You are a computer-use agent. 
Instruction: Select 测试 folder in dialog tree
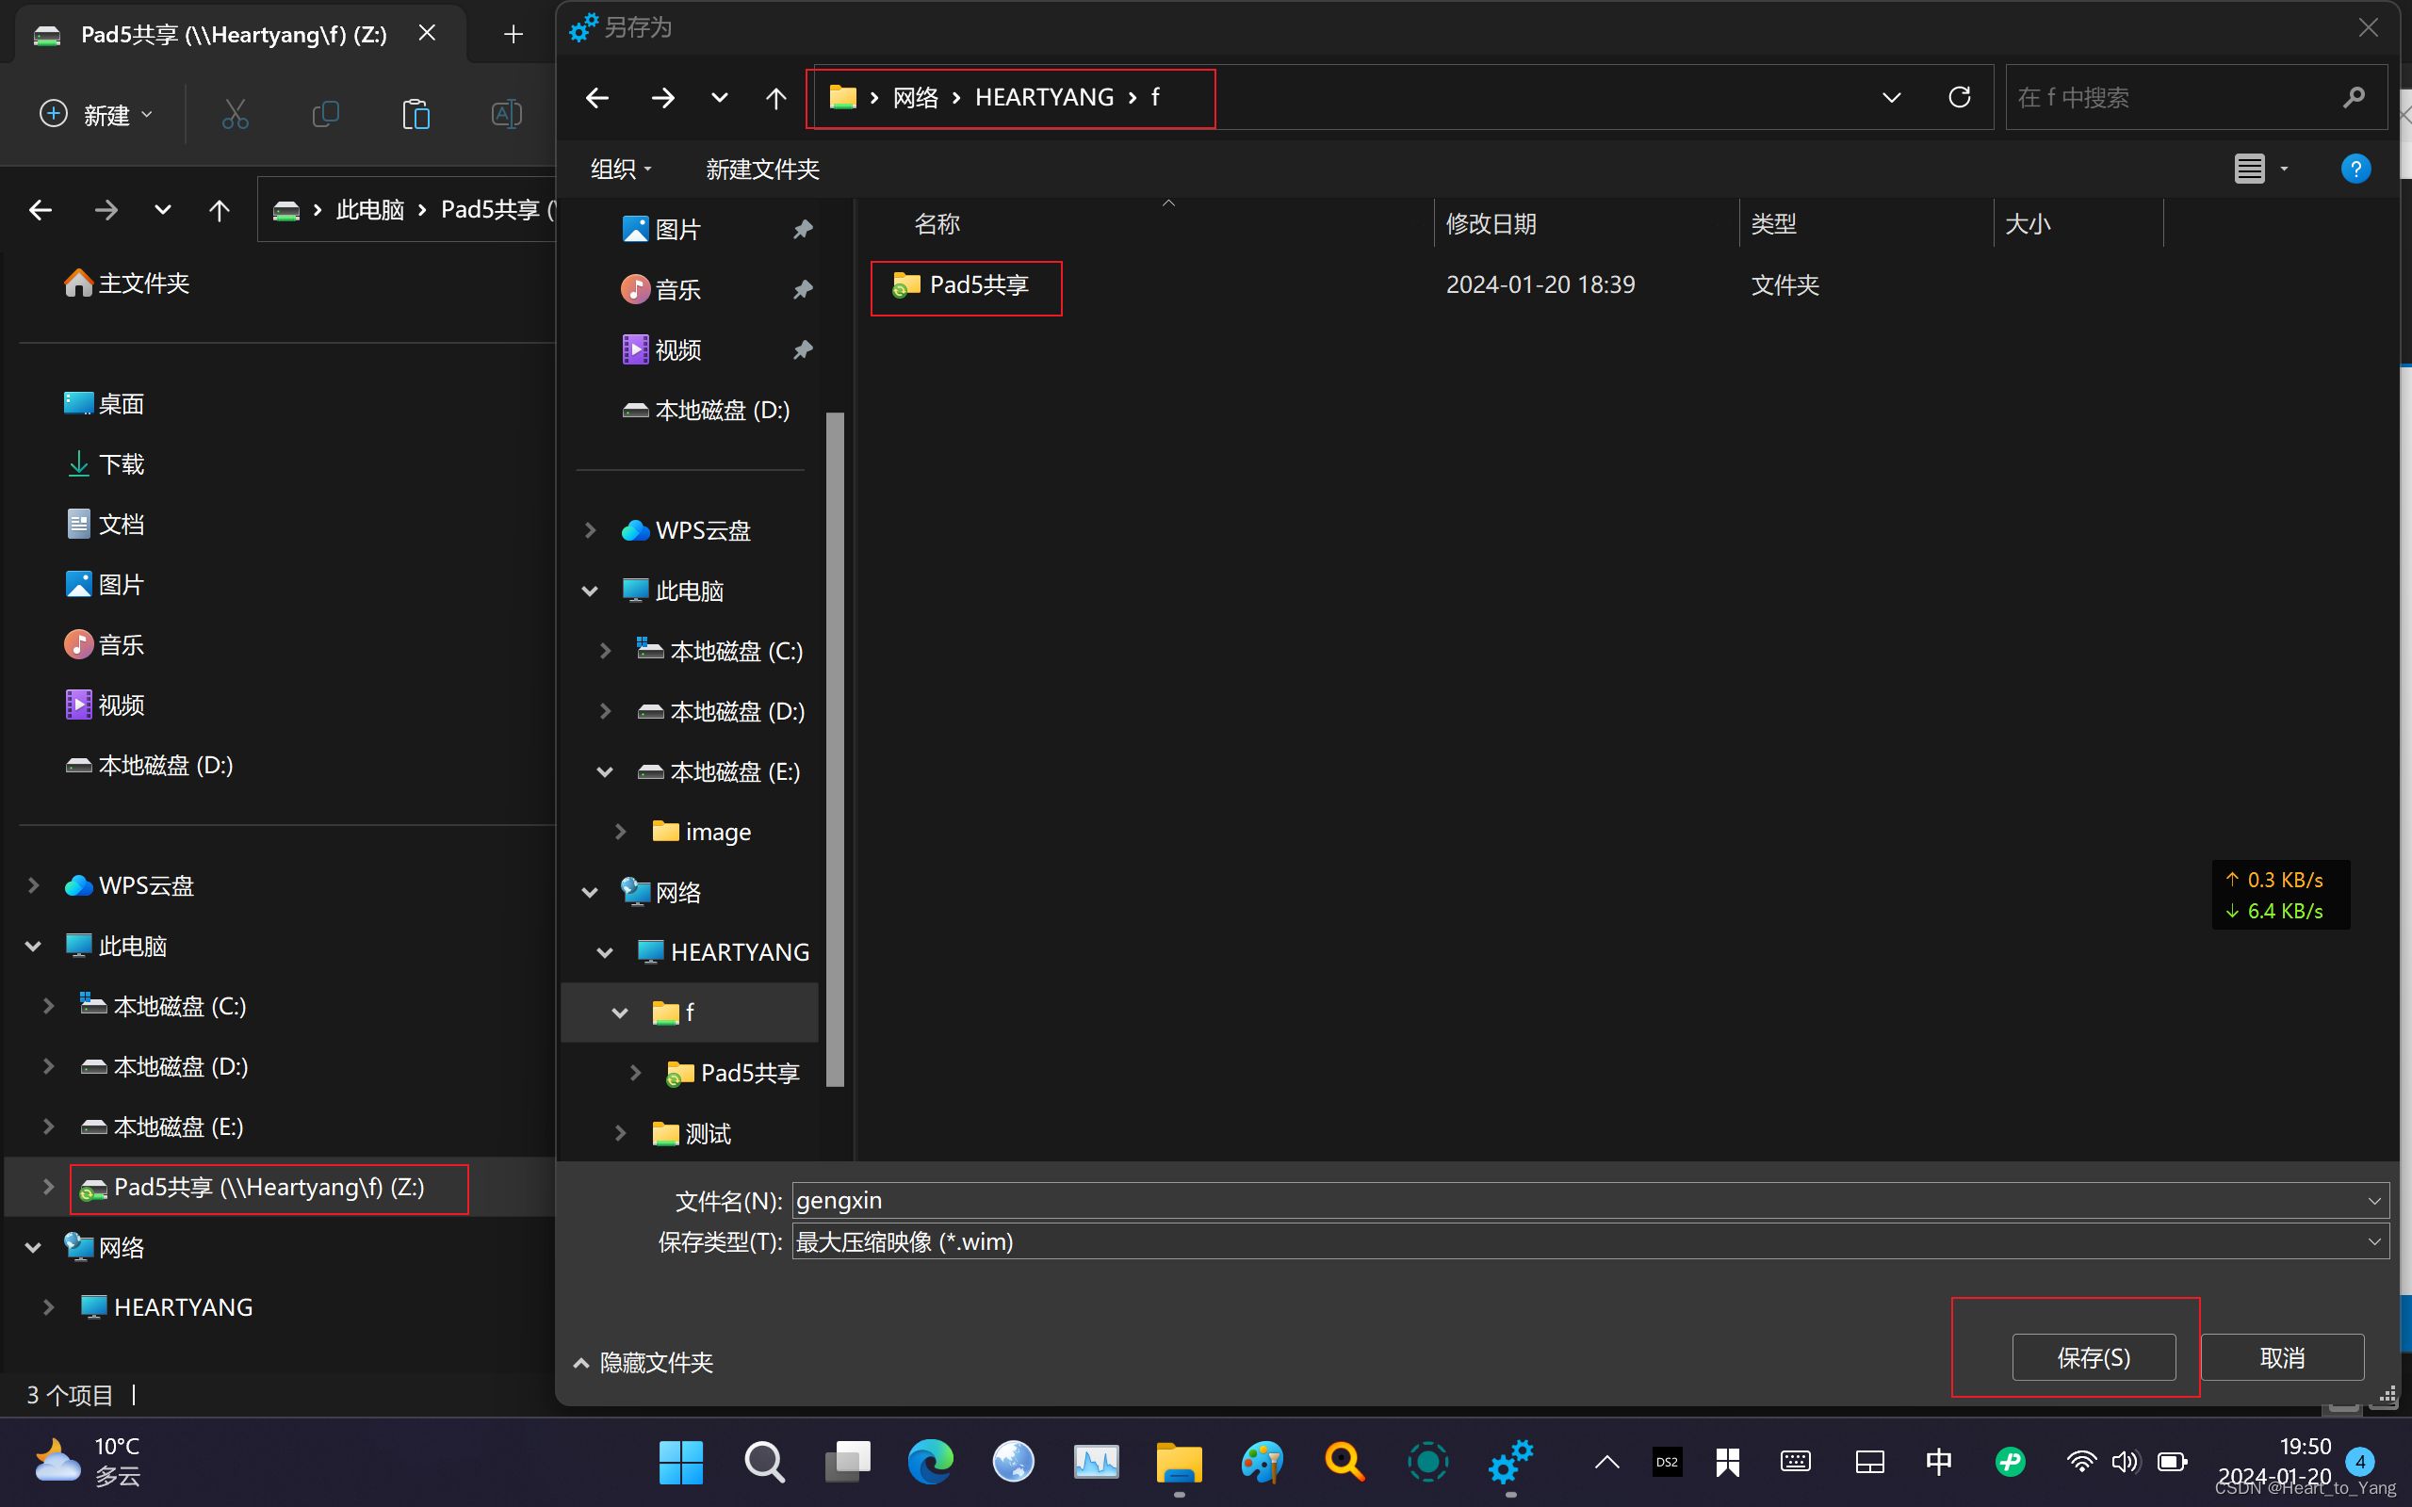[x=692, y=1133]
